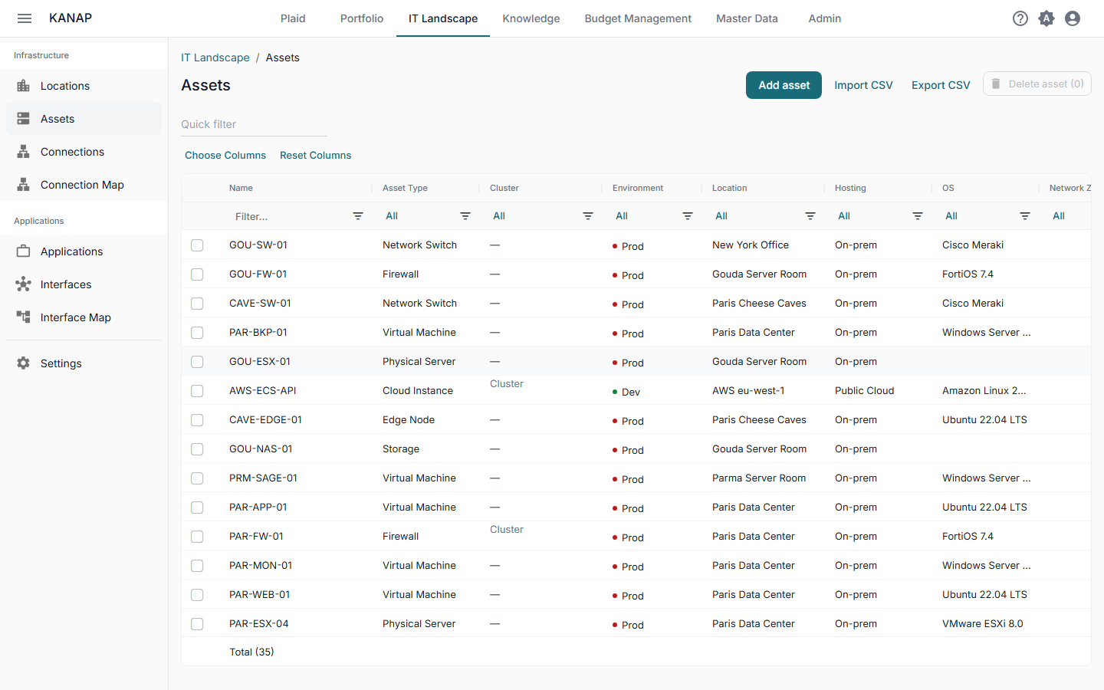Select the GOU-SW-01 row checkbox
Viewport: 1104px width, 690px height.
coord(197,245)
